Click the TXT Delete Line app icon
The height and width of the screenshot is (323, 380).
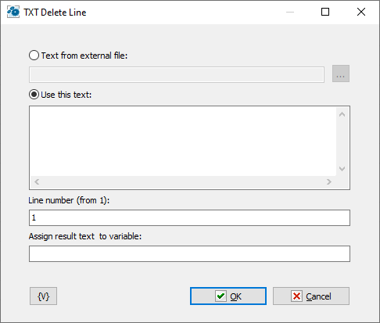[x=13, y=12]
